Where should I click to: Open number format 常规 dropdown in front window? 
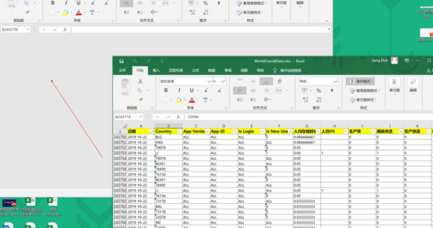[x=335, y=81]
